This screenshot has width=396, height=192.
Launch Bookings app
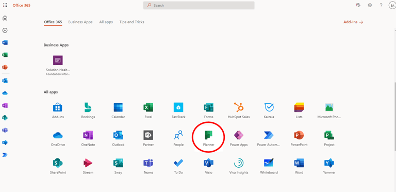88,110
